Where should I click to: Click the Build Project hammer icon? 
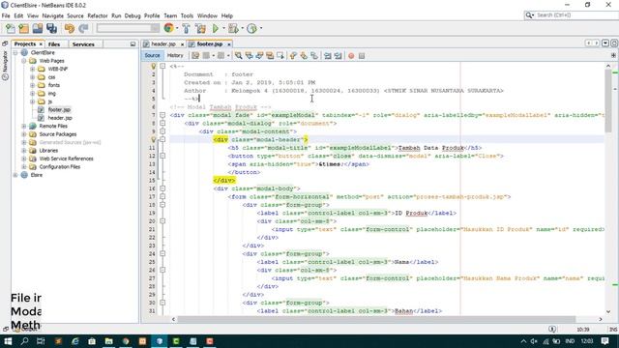186,28
